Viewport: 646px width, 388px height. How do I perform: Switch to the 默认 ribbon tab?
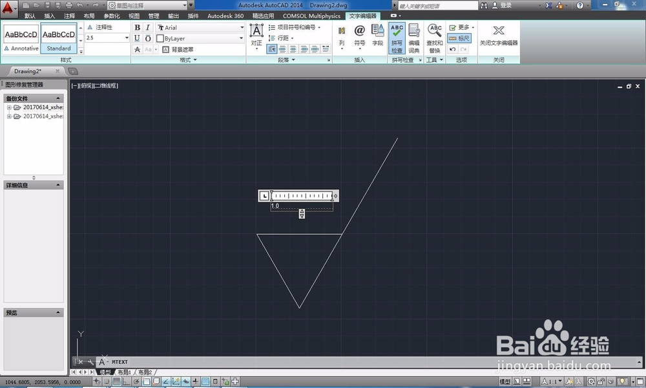click(30, 16)
